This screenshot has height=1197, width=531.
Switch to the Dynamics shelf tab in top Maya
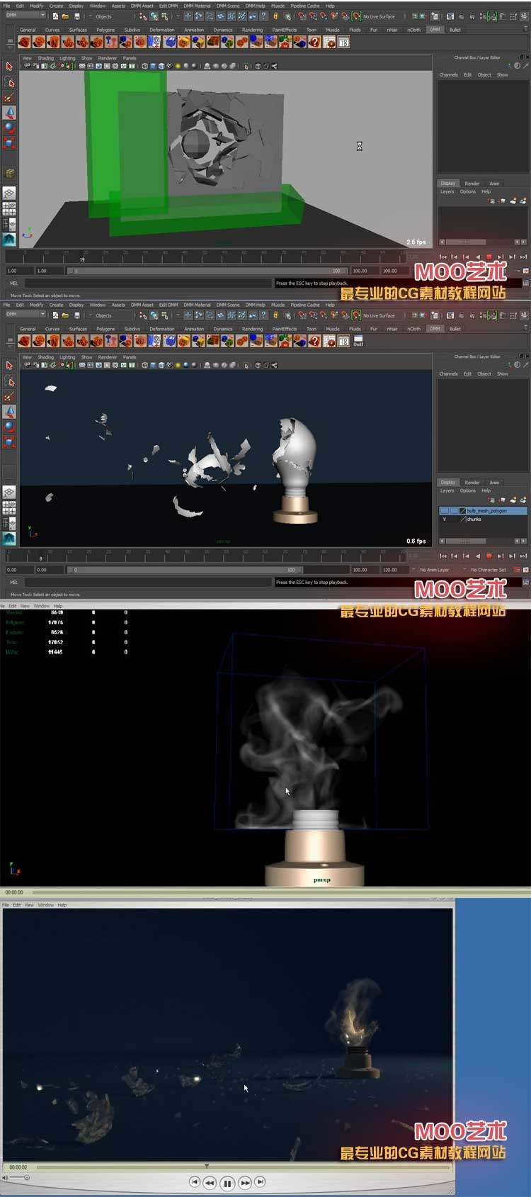click(x=223, y=30)
